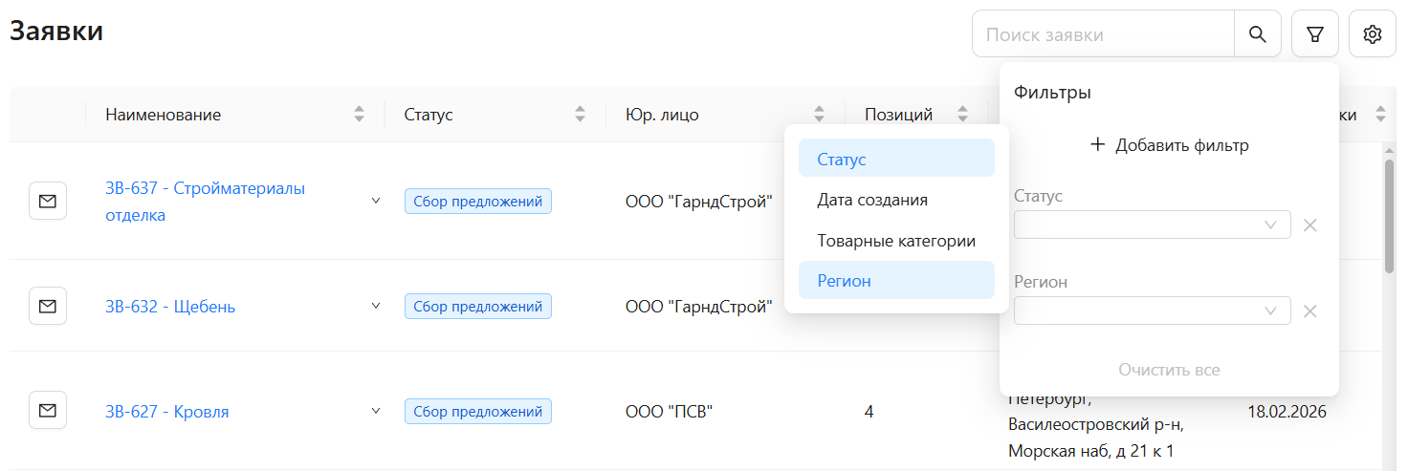This screenshot has height=471, width=1408.
Task: Click ООО "ПСВ" cell
Action: tap(670, 412)
